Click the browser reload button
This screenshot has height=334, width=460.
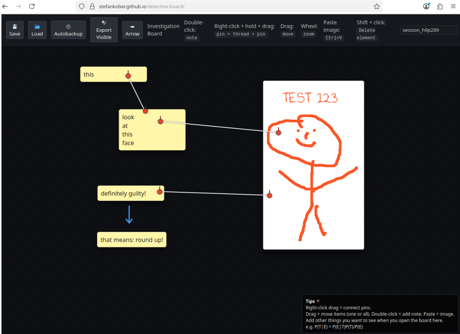point(32,6)
